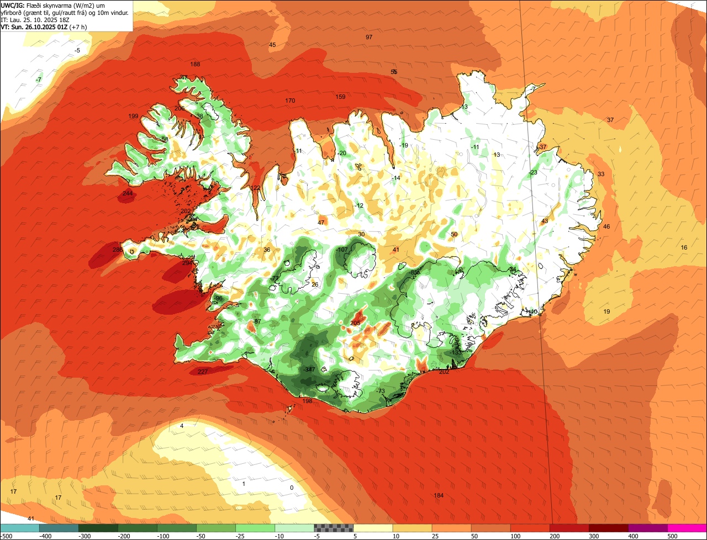Pick the magenta swatch right of 500
Viewport: 707px width, 540px height.
pyautogui.click(x=687, y=528)
